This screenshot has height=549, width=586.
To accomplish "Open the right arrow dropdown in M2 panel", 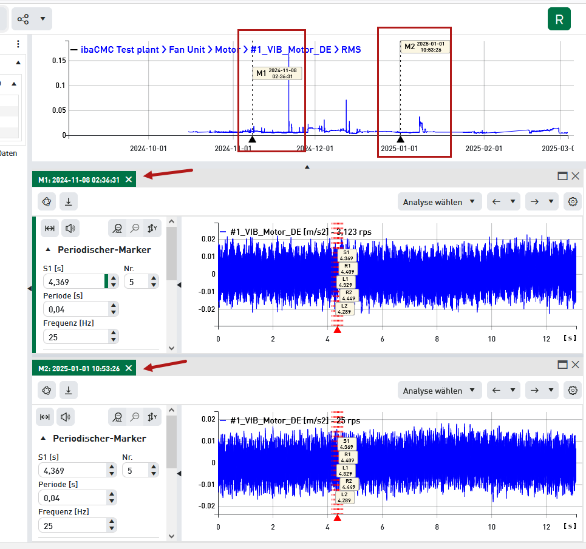I will click(x=551, y=391).
